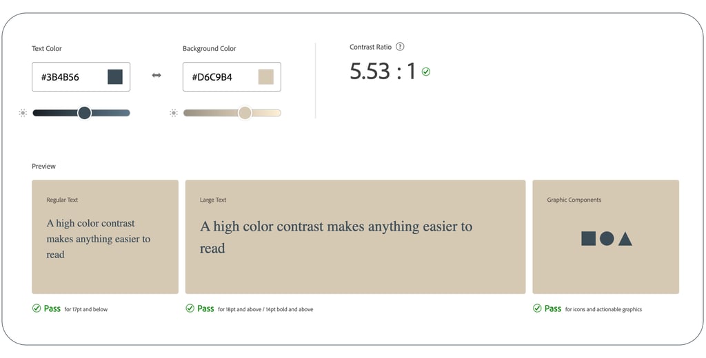
Task: Click the Regular Text Pass checkmark icon
Action: (37, 308)
